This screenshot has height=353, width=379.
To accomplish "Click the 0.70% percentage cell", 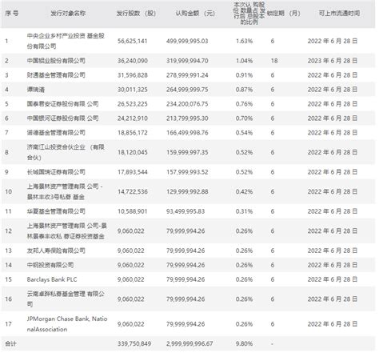I will (x=244, y=118).
